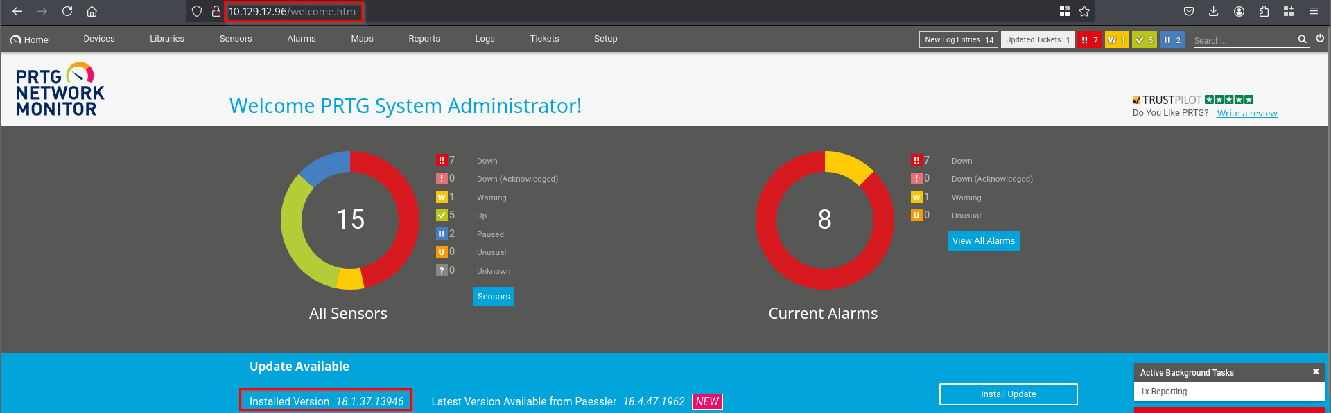Click the Unknown question mark legend icon
The height and width of the screenshot is (413, 1331).
tap(442, 270)
